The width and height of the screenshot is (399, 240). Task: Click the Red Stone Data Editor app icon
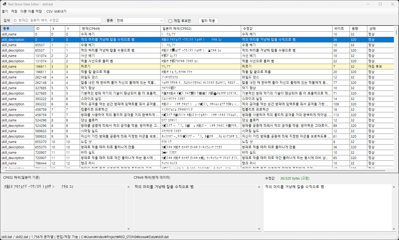point(4,4)
